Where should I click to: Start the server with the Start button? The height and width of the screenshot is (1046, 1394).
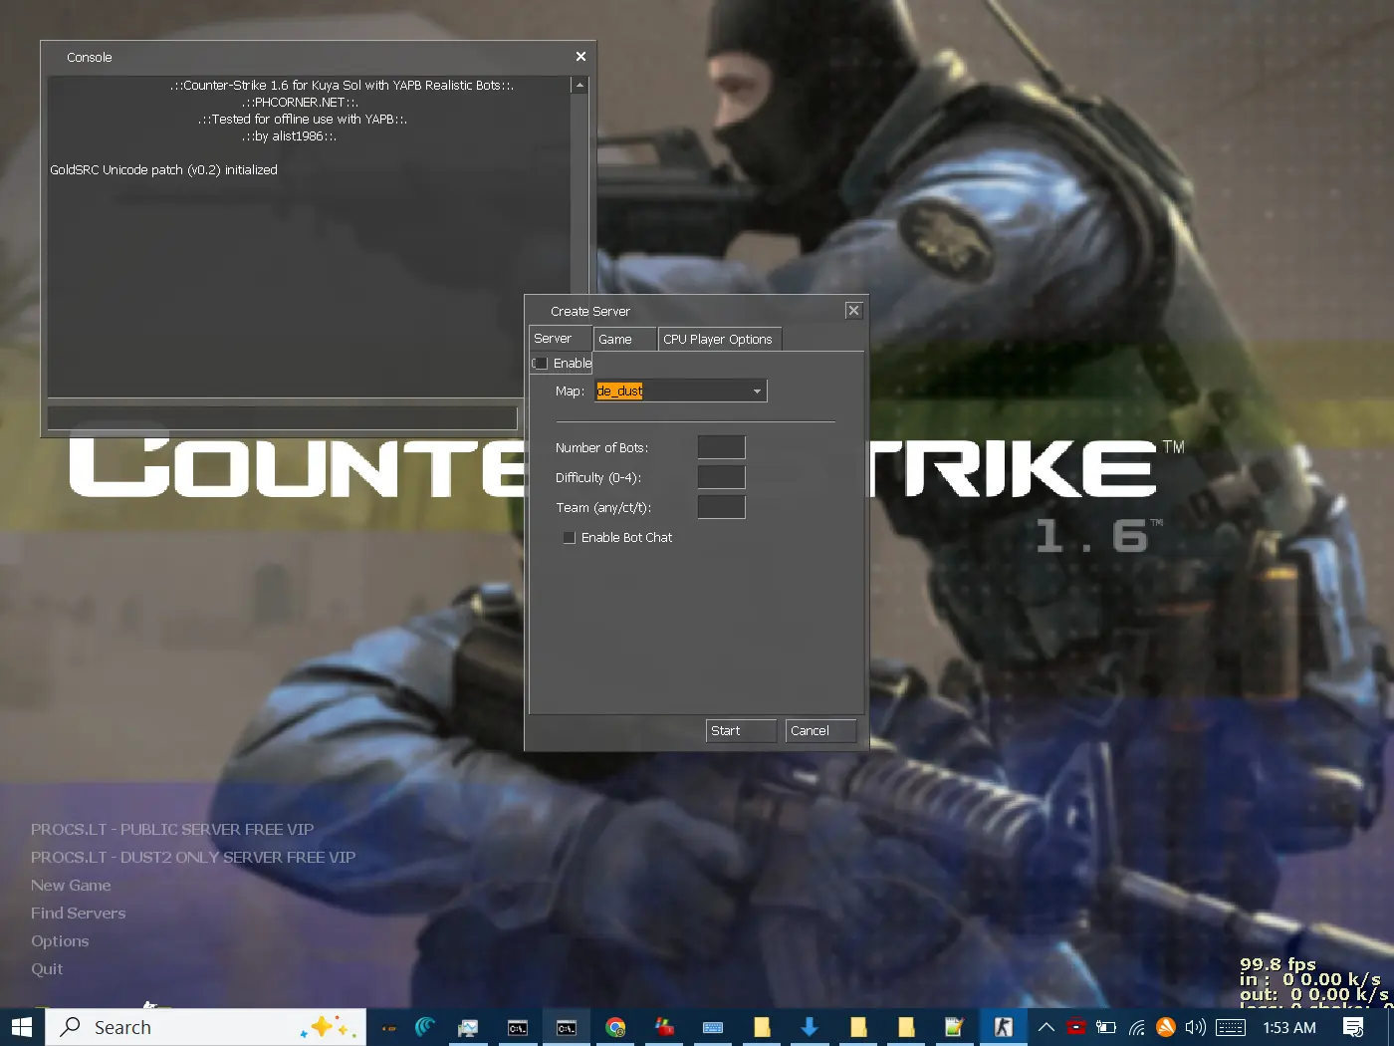click(x=741, y=731)
